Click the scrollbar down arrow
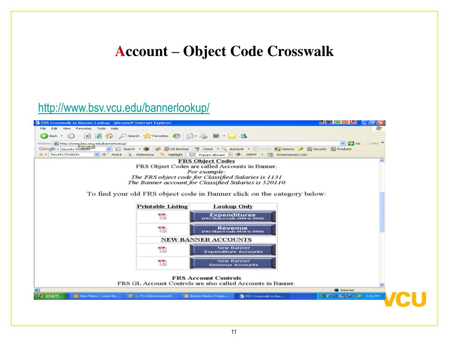 pos(382,284)
